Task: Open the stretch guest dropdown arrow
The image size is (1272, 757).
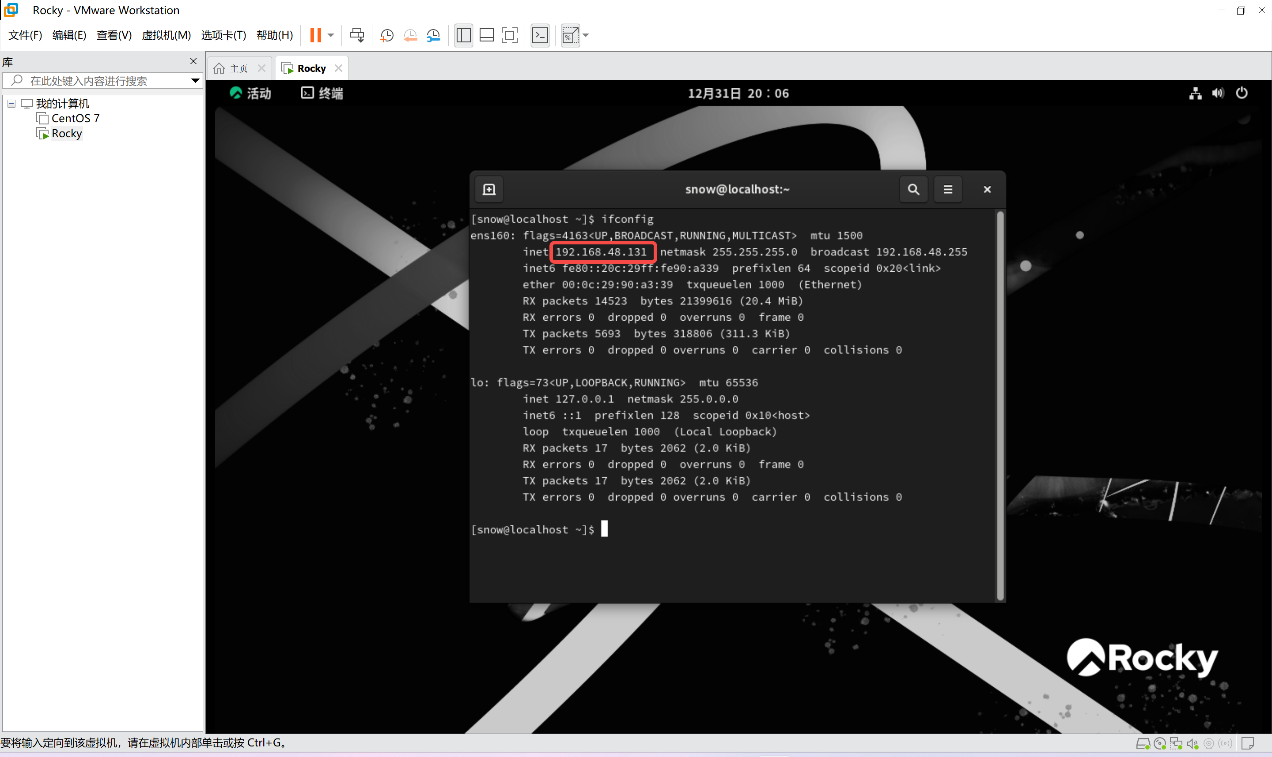Action: 586,35
